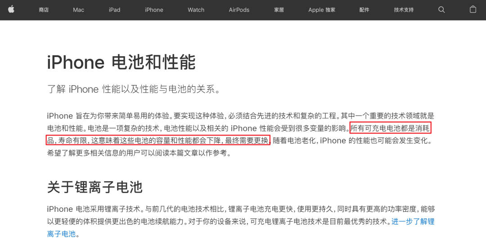Follow the 进一步了解锂离子电池 link
Screen dimensions: 486x250
click(x=413, y=222)
